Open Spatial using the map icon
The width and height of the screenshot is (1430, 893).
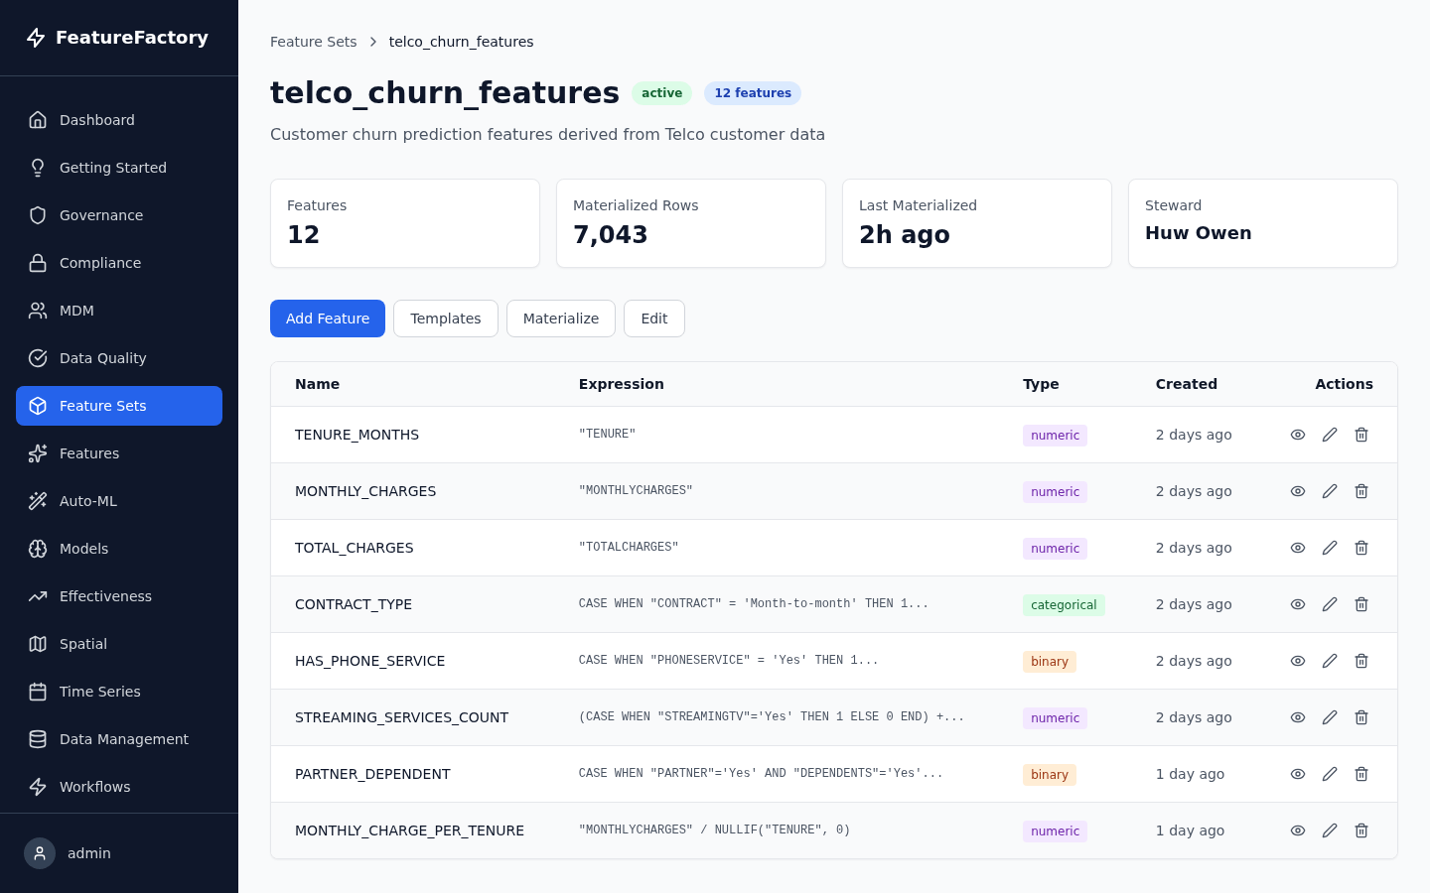(x=38, y=644)
